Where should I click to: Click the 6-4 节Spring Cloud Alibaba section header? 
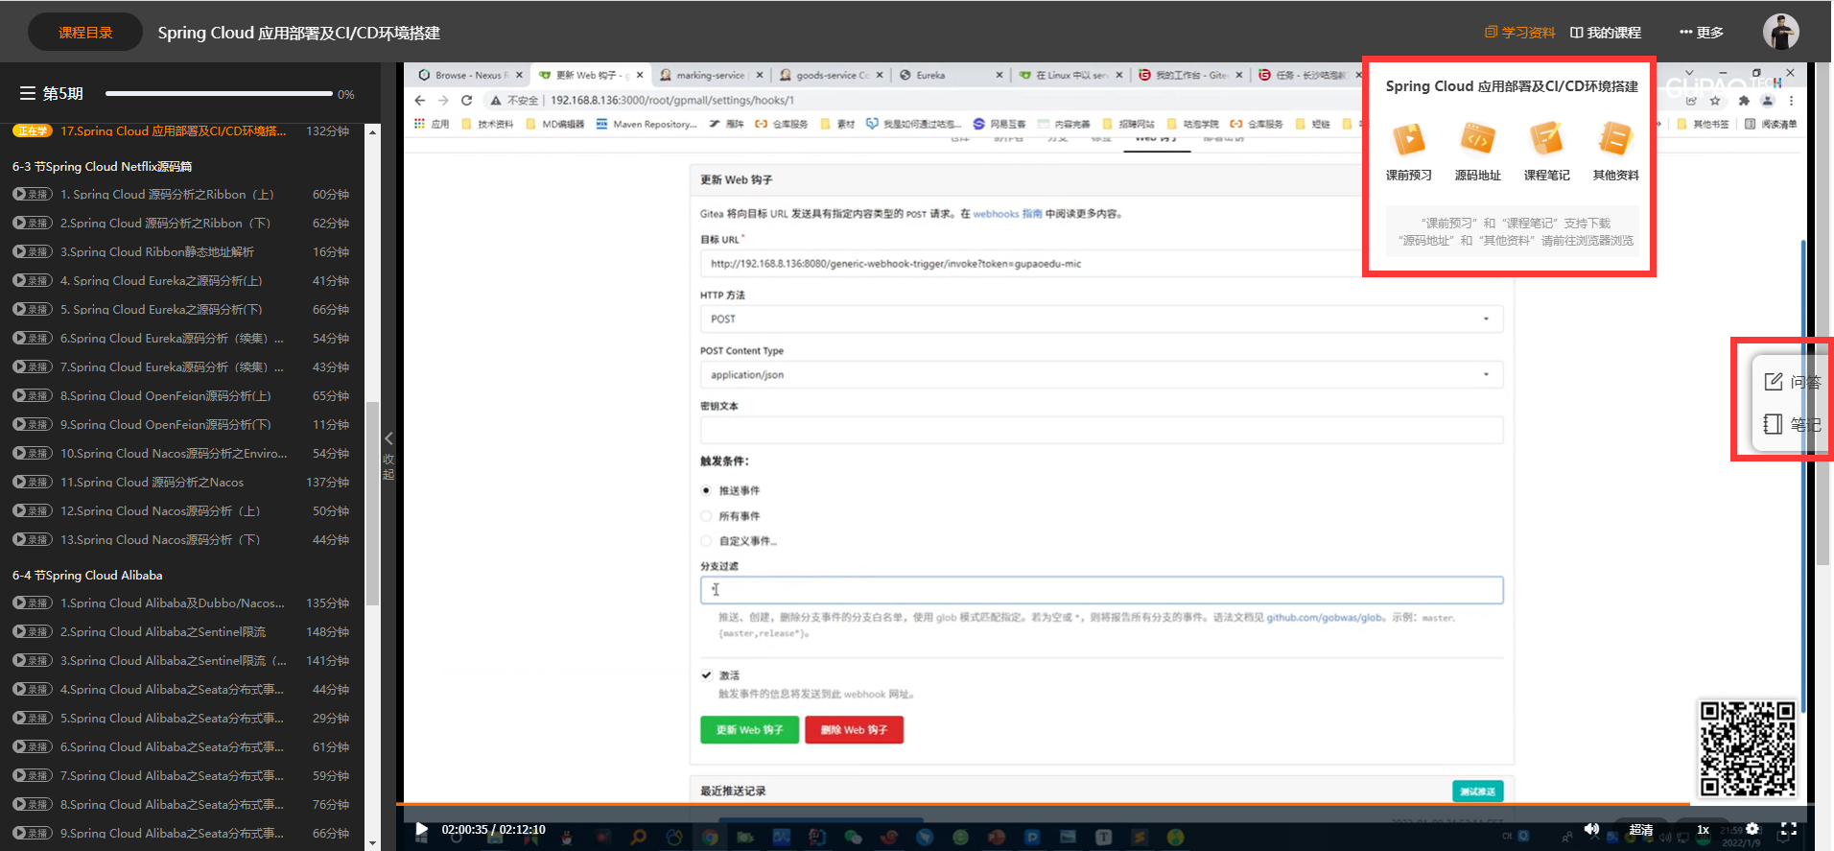[87, 575]
